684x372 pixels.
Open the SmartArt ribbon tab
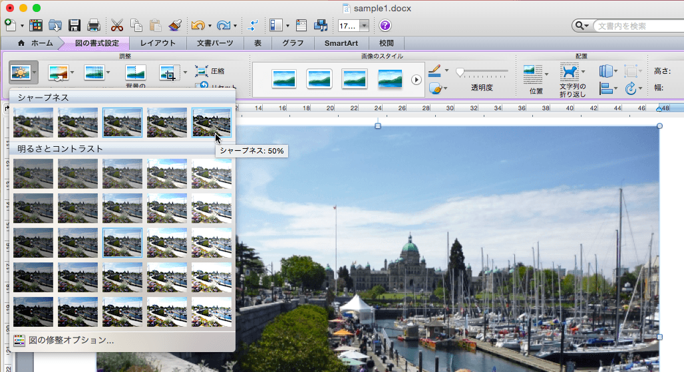tap(341, 43)
